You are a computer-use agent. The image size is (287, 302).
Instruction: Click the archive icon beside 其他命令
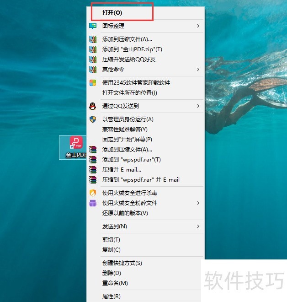click(x=93, y=70)
